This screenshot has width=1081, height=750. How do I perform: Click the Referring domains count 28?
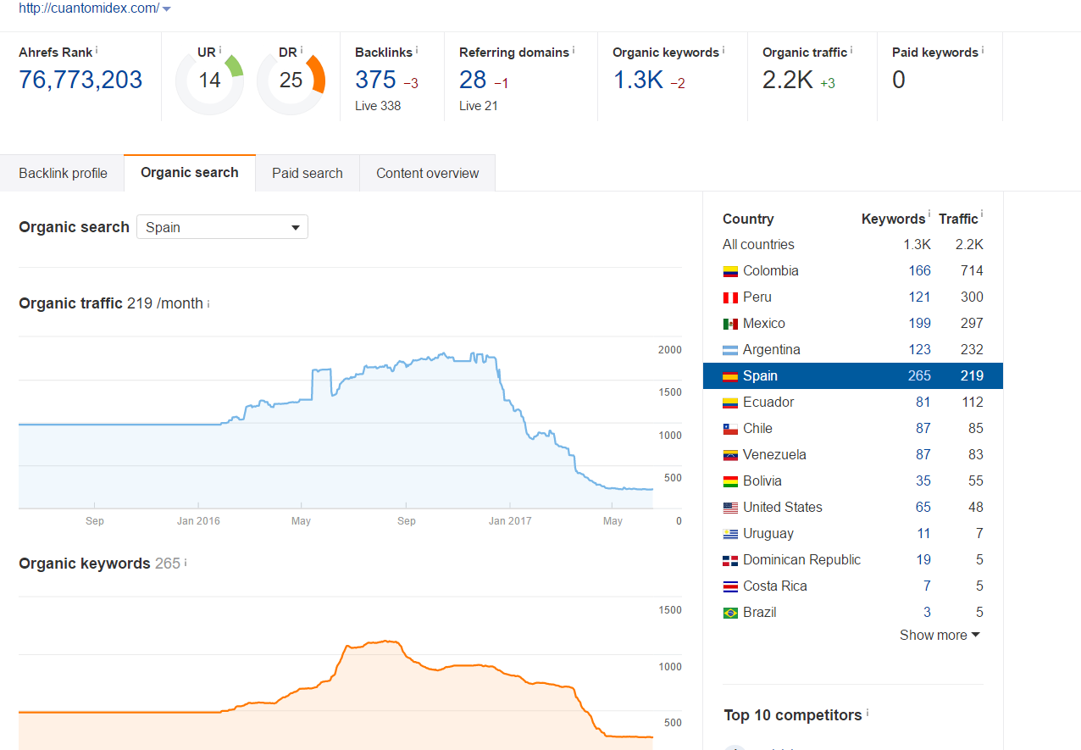coord(473,80)
